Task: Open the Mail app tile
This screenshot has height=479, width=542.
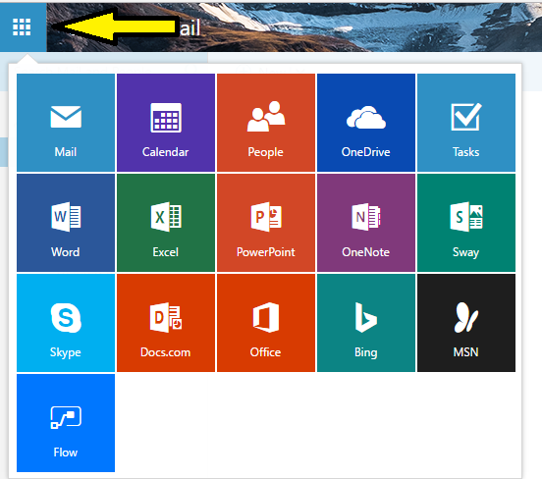Action: tap(66, 123)
